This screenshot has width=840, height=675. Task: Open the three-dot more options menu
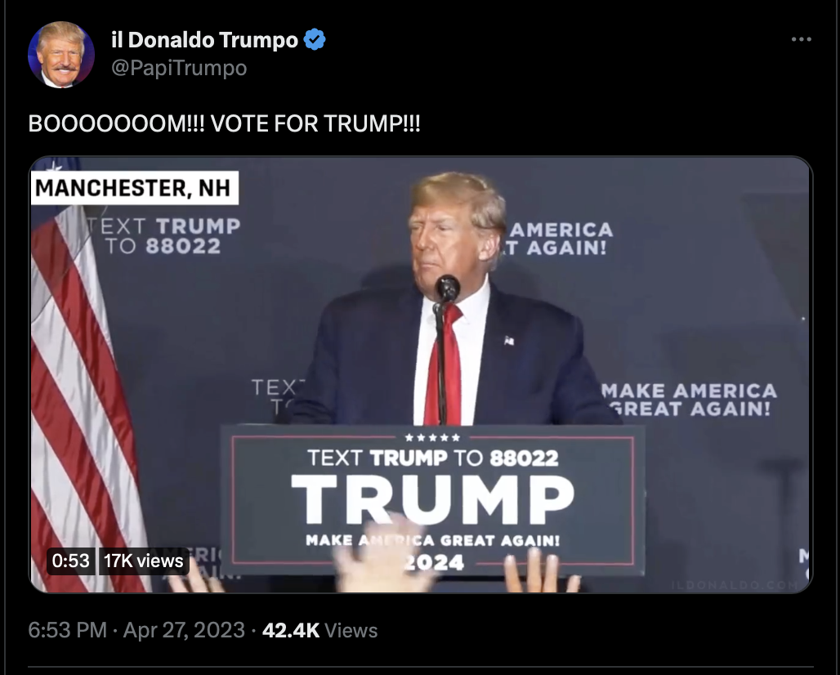coord(801,39)
